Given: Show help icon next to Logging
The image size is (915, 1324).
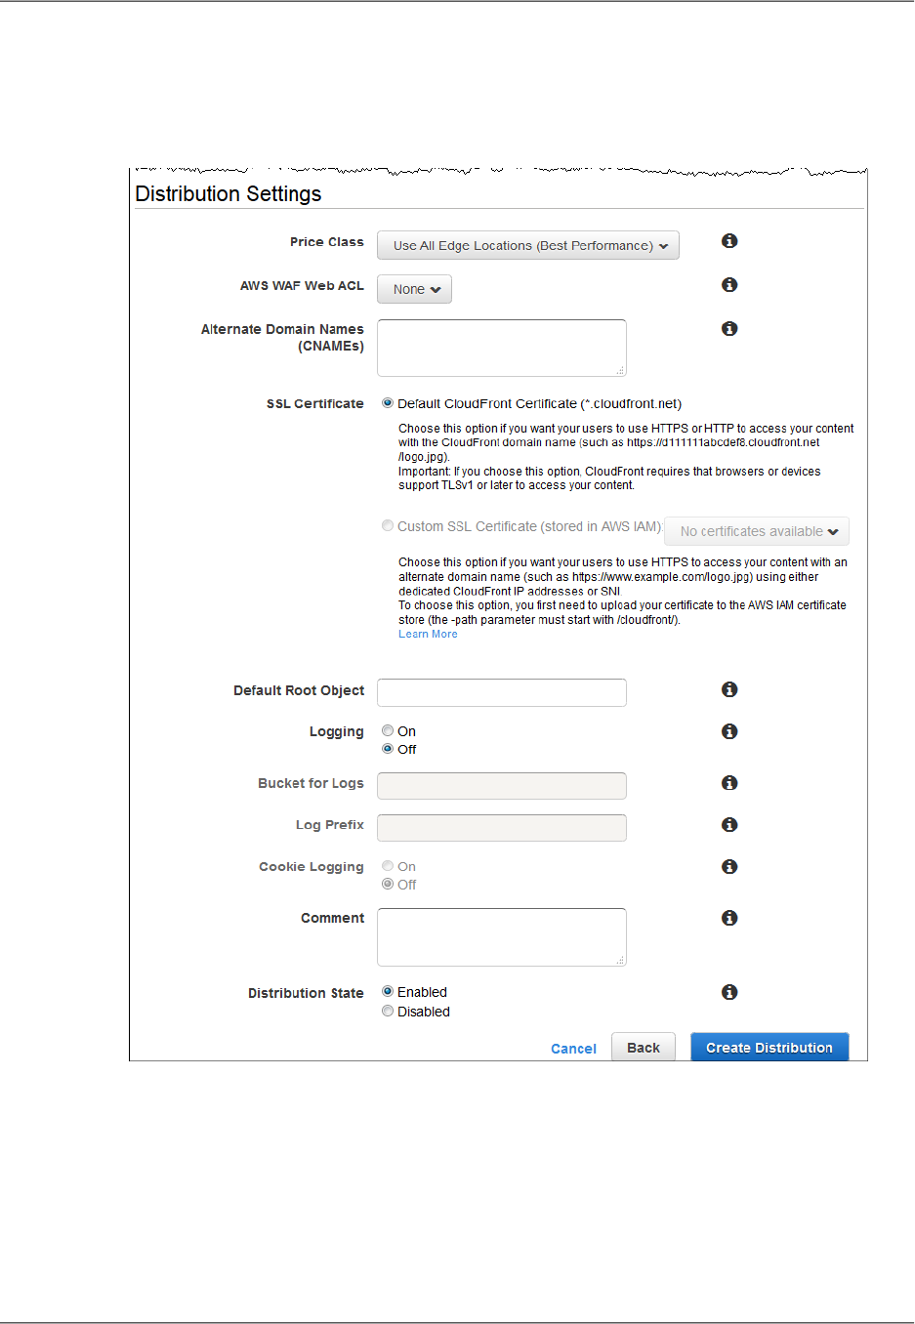Looking at the screenshot, I should point(729,732).
